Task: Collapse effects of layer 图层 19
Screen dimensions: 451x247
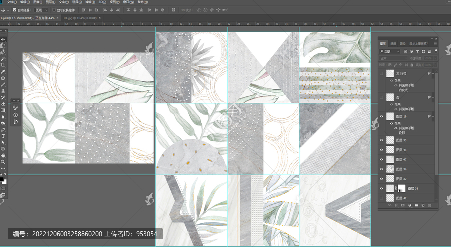Action: pyautogui.click(x=433, y=116)
